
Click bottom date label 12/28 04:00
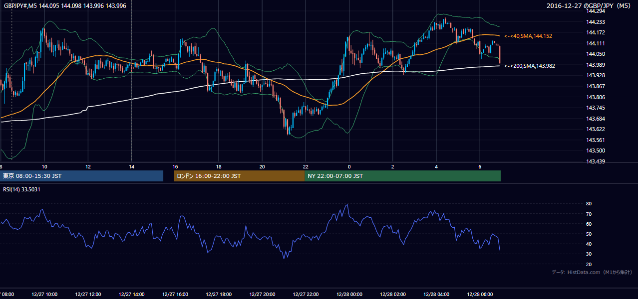pyautogui.click(x=436, y=295)
